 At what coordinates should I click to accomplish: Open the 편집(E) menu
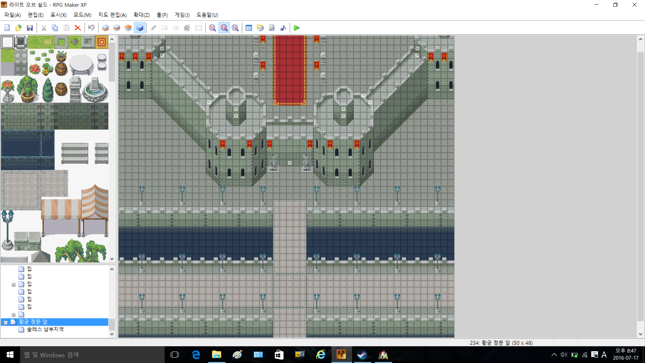coord(36,15)
